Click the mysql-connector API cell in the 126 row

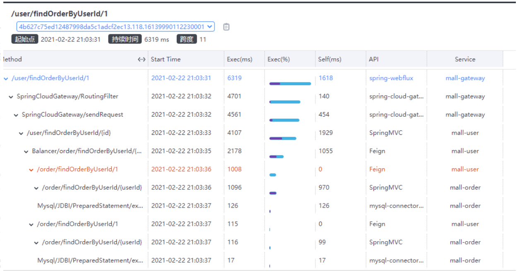pos(397,206)
